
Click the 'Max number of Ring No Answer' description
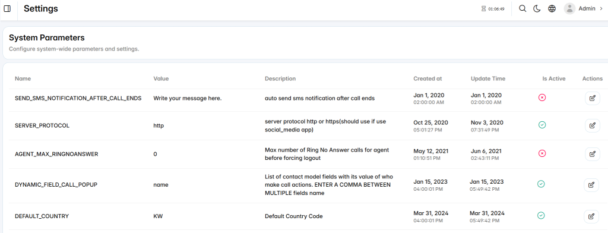327,154
